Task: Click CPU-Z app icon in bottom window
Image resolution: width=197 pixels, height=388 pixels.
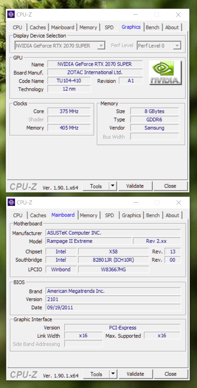Action: coord(11,202)
